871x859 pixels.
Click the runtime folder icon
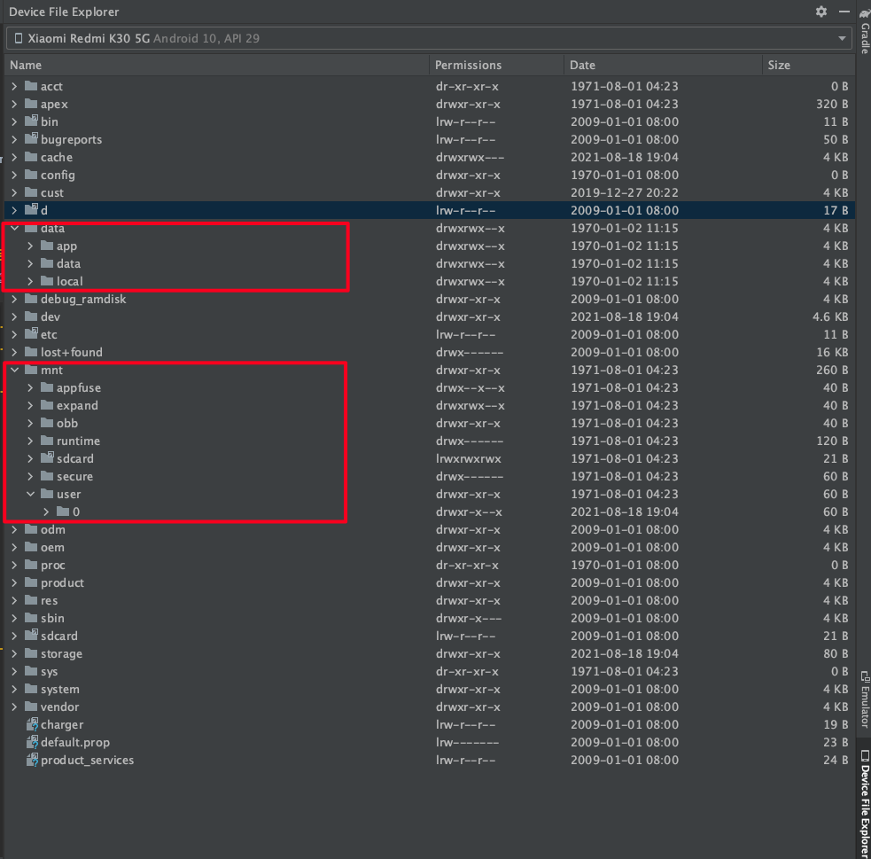point(48,441)
